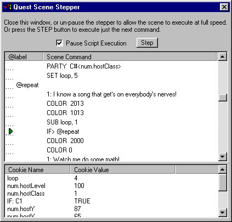Select the COLOR 2013 command

[65, 104]
